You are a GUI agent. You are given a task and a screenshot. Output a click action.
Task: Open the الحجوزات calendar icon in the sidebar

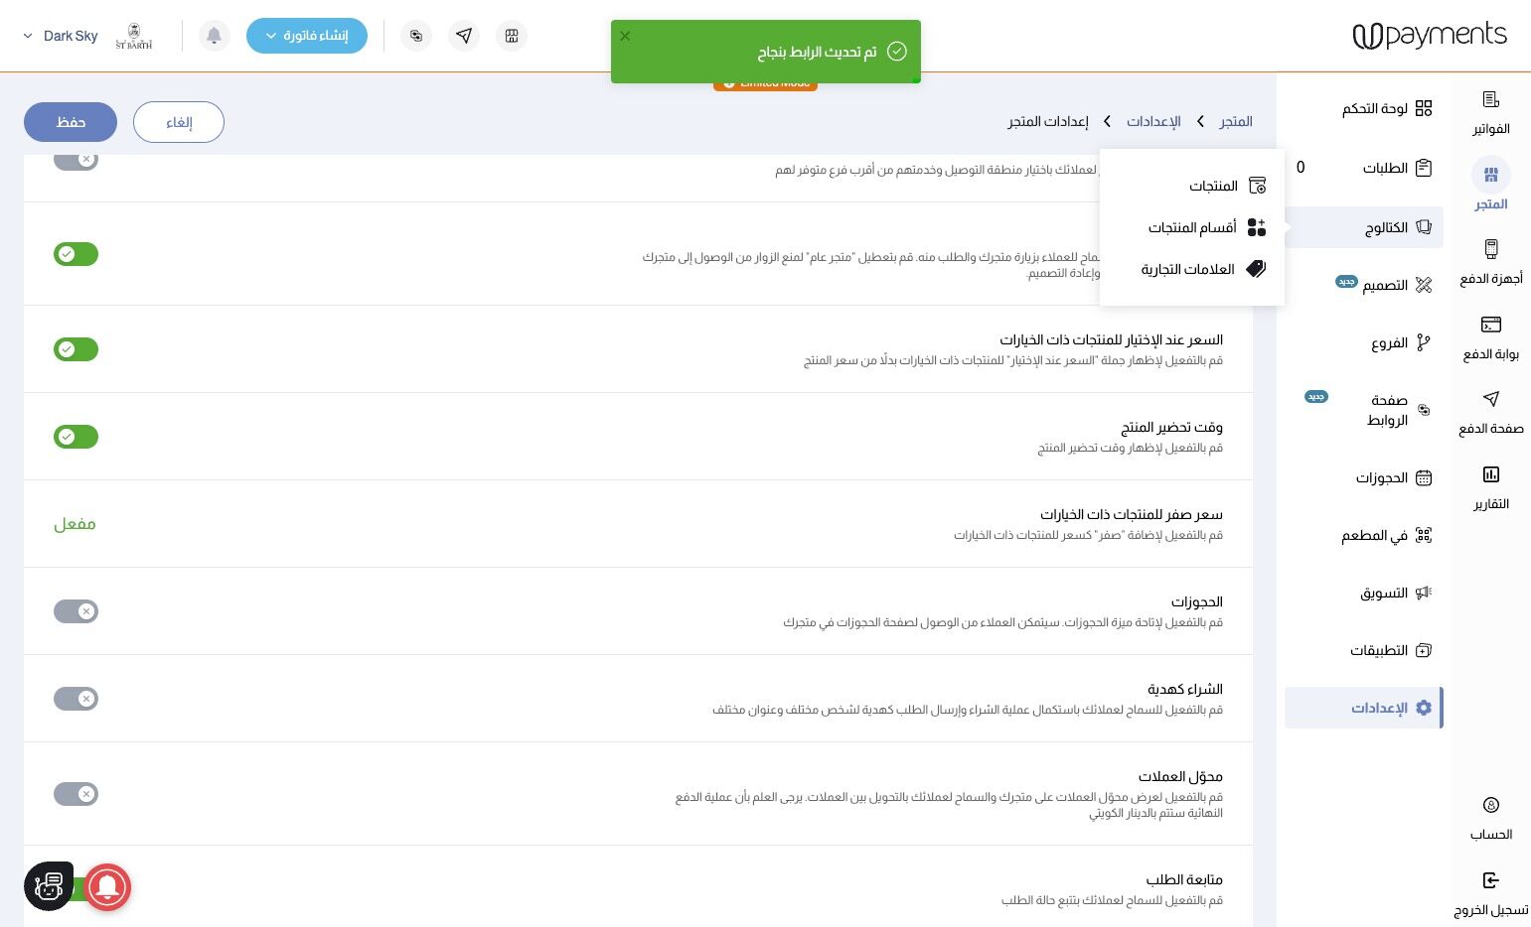(x=1424, y=477)
